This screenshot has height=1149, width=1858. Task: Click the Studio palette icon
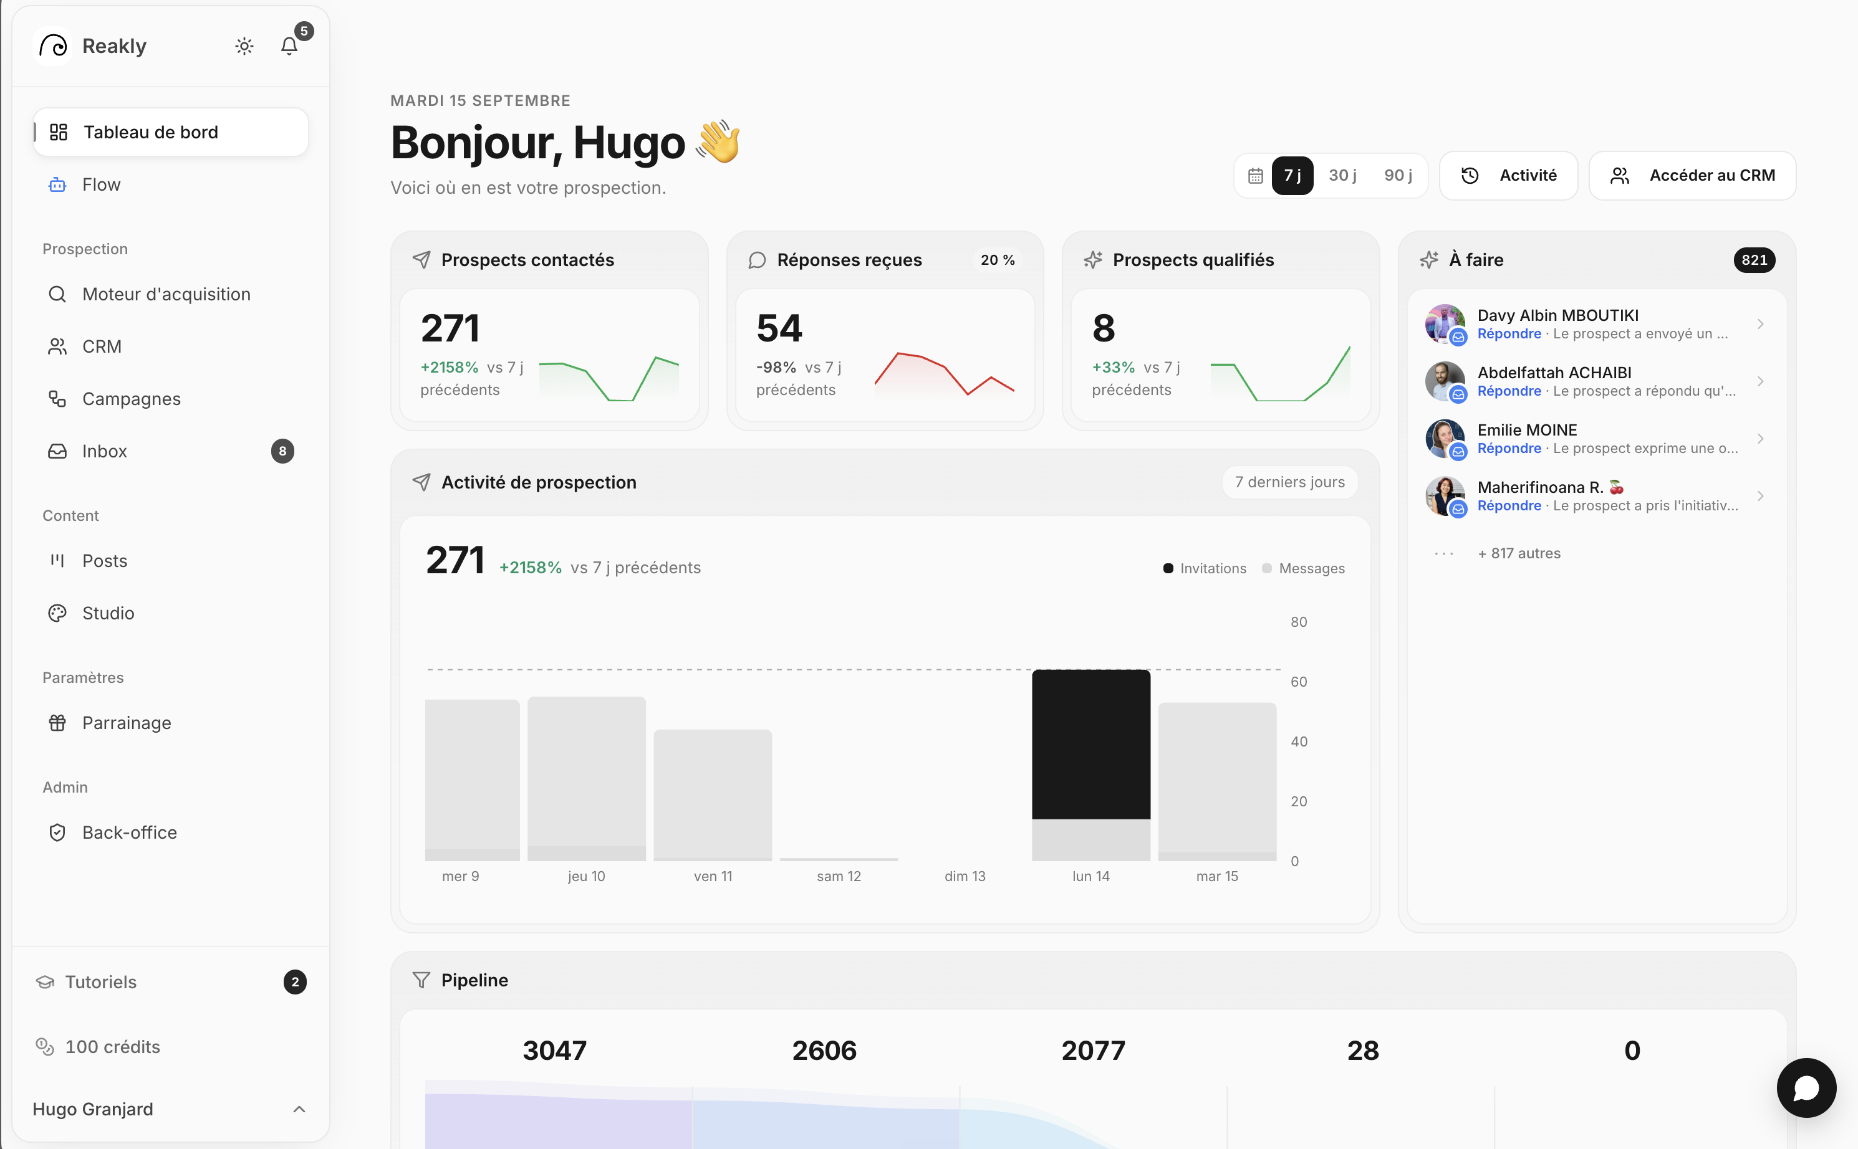tap(58, 613)
